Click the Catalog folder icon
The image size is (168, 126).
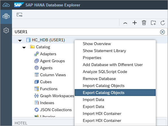coord(32,47)
